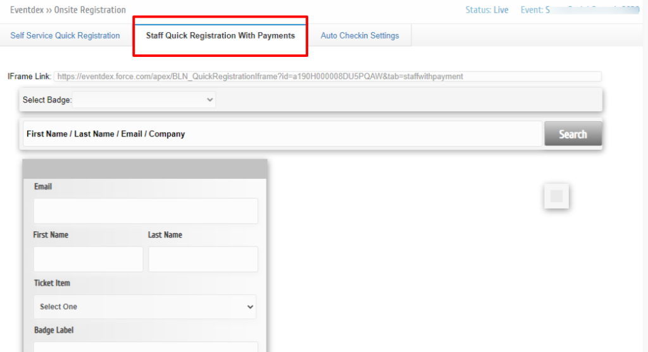Open the Self Service Quick Registration tab

65,35
